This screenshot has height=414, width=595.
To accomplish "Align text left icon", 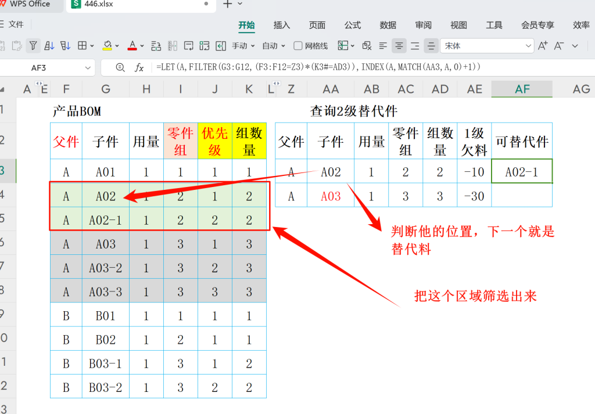I will pos(383,46).
